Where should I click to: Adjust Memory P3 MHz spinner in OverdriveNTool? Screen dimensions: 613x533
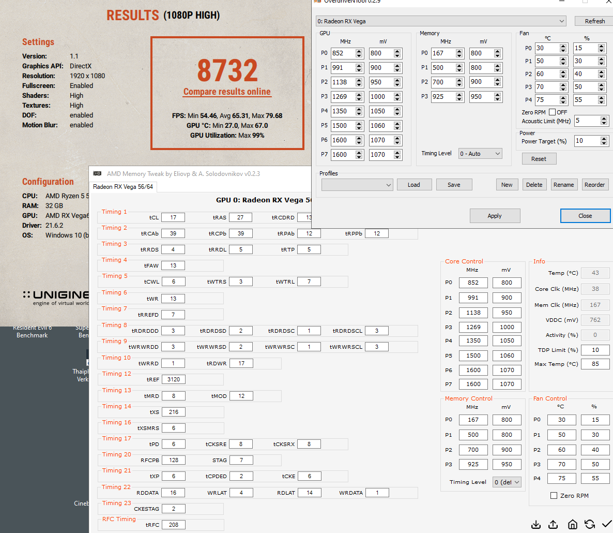[459, 97]
